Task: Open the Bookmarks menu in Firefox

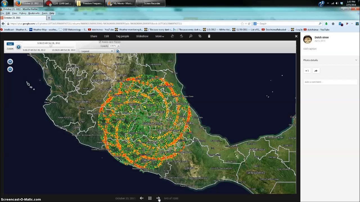Action: click(x=34, y=13)
